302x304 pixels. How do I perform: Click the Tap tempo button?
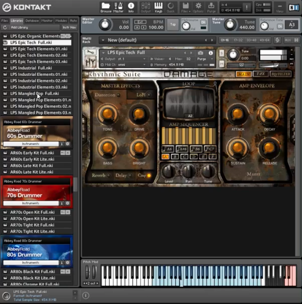pyautogui.click(x=173, y=24)
